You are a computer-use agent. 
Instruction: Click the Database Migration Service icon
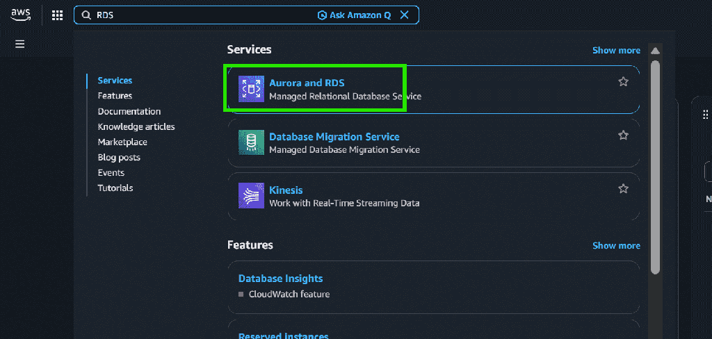251,142
